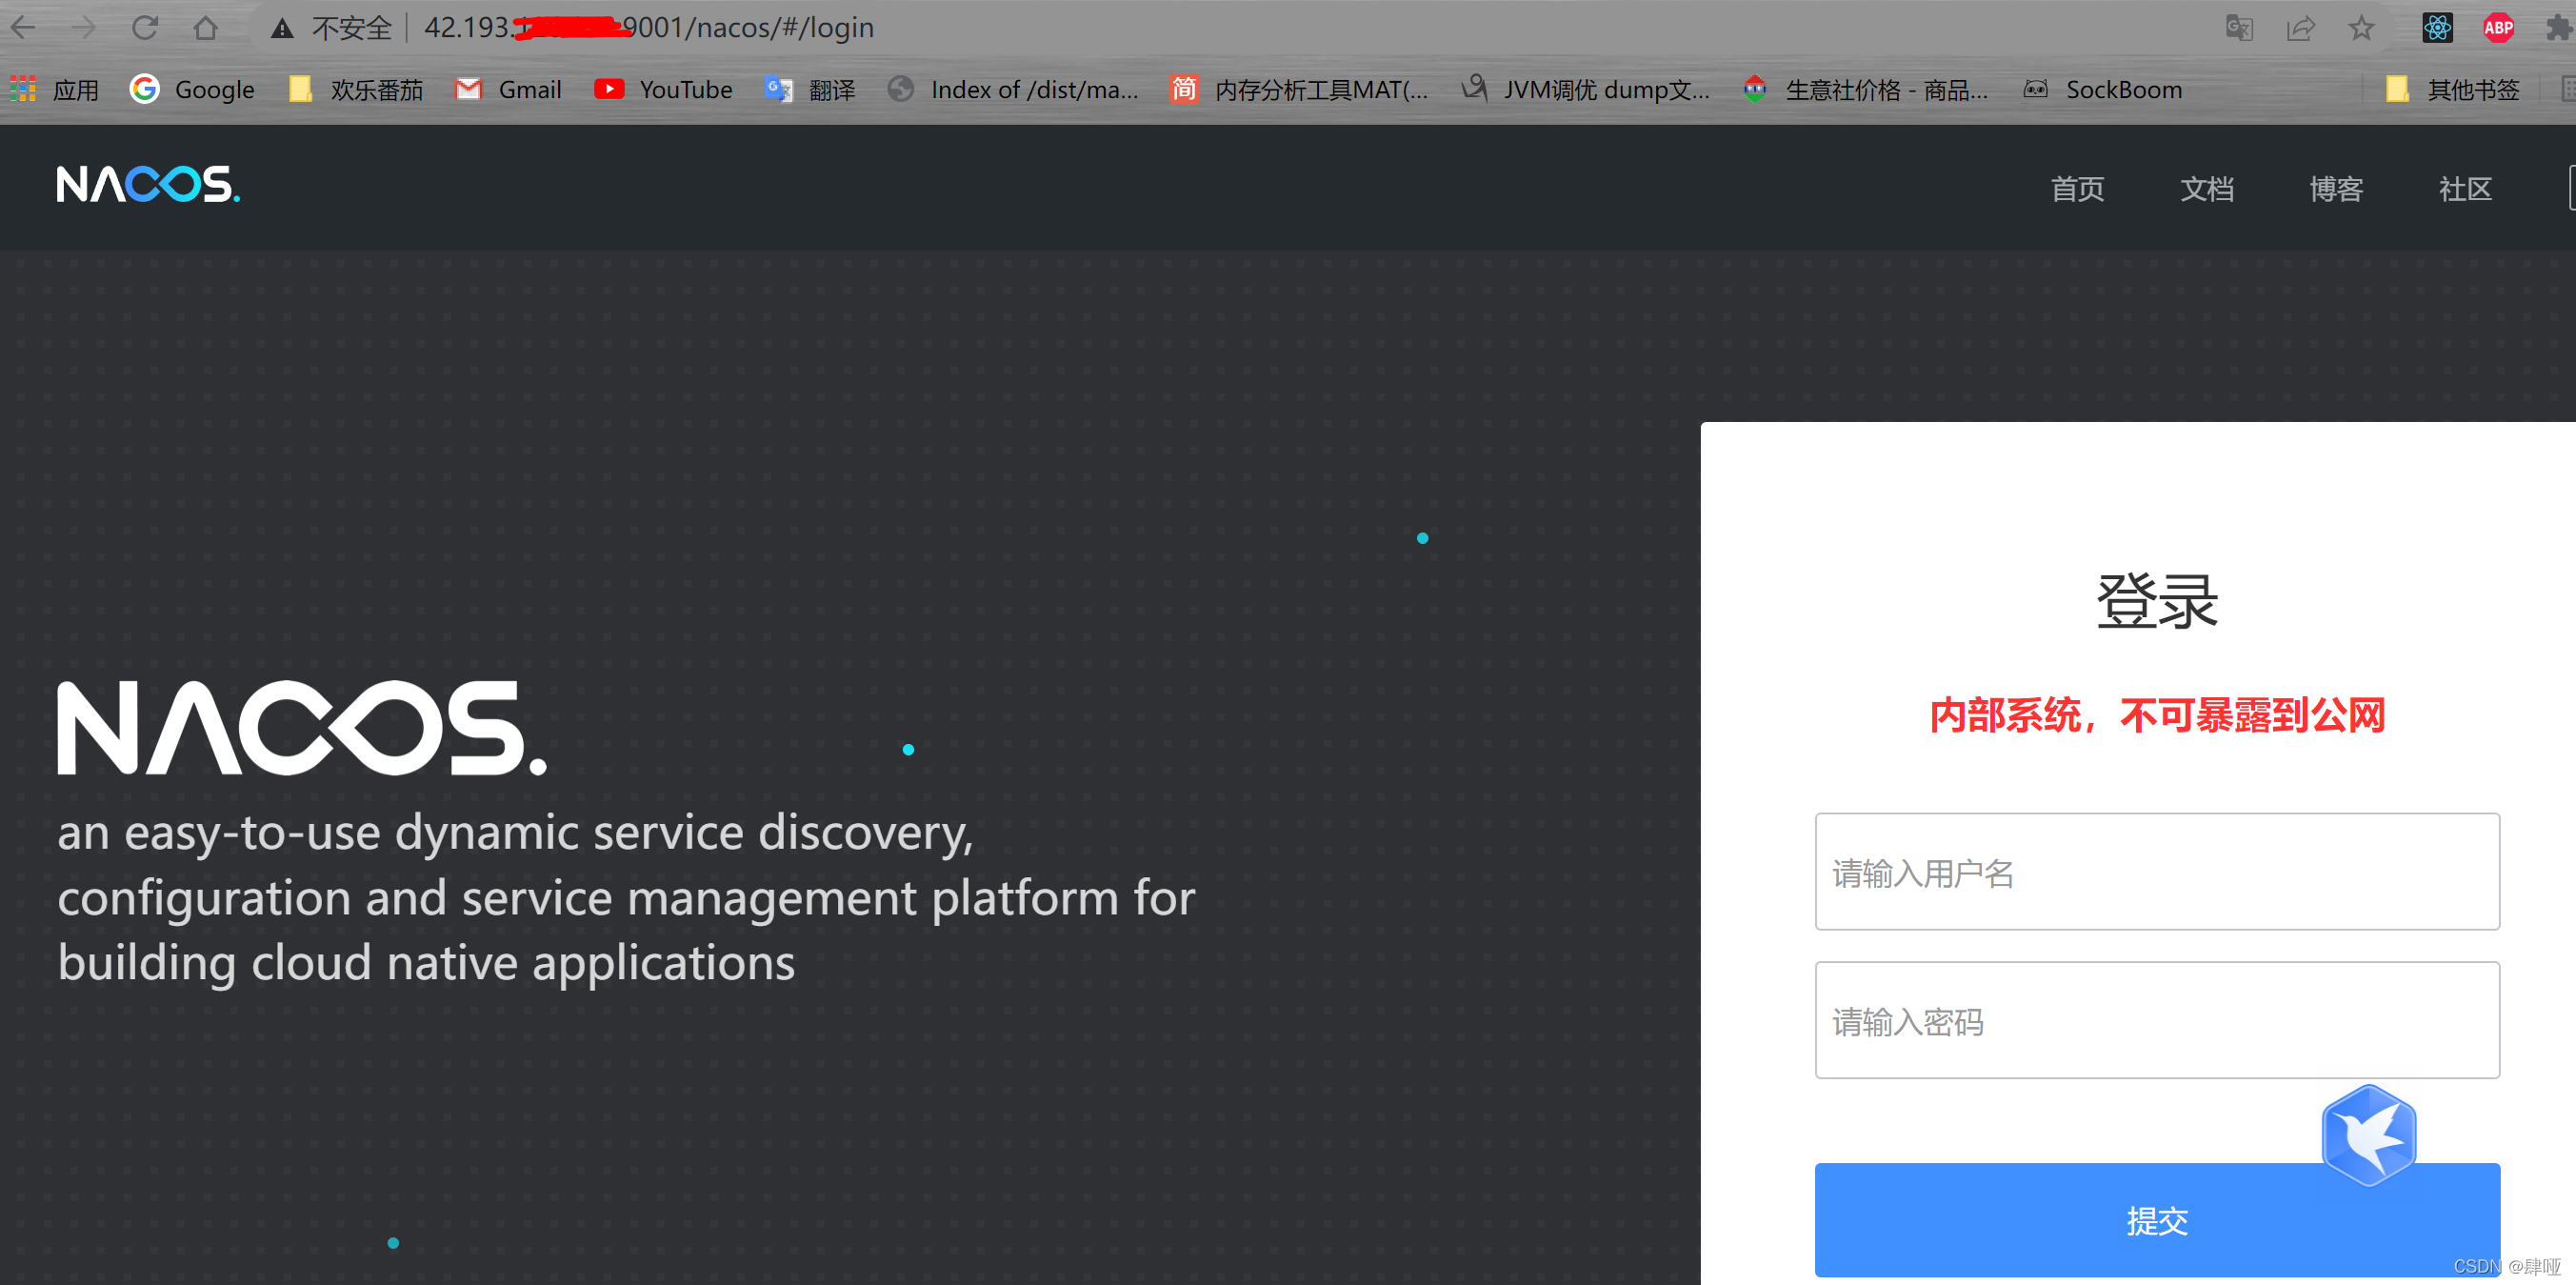Open the 内存分析工具MAT bookmark
This screenshot has height=1285, width=2576.
[x=1299, y=90]
